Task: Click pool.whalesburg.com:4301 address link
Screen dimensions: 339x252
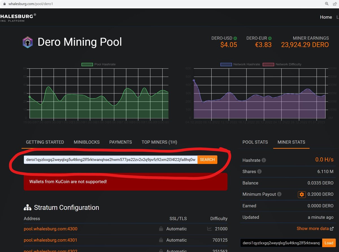Action: coord(51,240)
